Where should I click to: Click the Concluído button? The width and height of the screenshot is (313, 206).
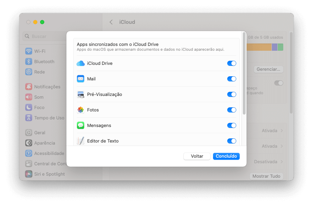coord(226,156)
